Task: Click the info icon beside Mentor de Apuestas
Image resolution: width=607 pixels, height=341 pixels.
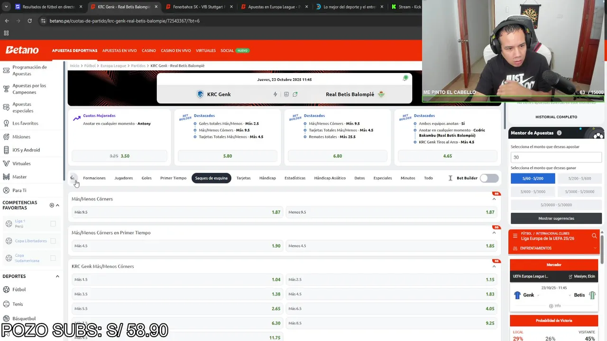Action: click(559, 133)
